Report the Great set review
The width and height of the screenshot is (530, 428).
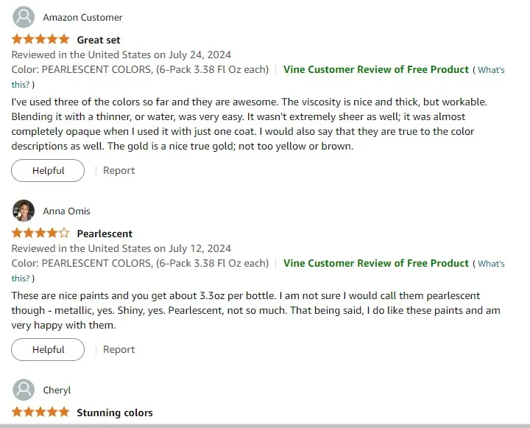point(119,170)
